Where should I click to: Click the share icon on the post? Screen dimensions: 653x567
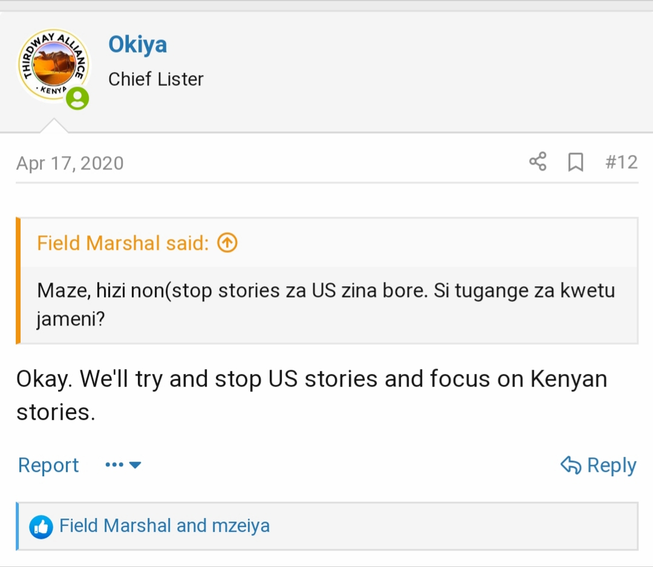click(538, 162)
